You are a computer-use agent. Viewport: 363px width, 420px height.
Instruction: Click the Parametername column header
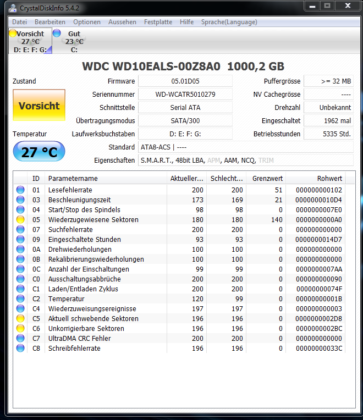[x=106, y=179]
